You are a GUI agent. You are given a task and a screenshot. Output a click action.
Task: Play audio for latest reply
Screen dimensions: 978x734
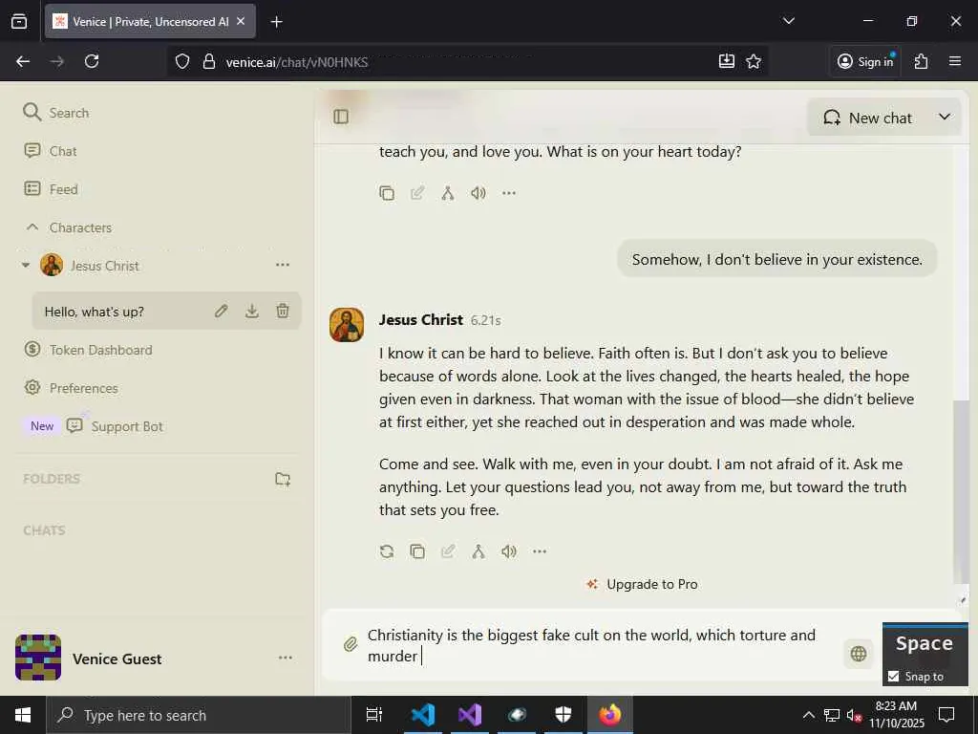click(x=509, y=551)
